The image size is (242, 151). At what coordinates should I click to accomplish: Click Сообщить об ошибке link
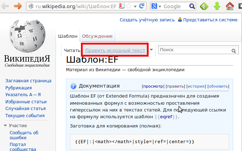24,135
